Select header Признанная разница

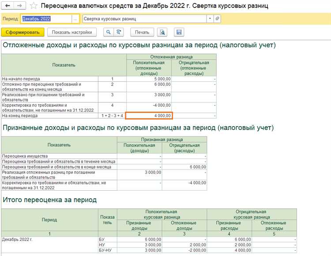pos(162,139)
